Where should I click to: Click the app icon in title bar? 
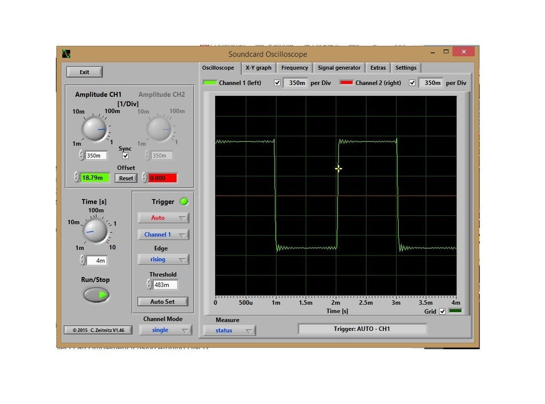pyautogui.click(x=66, y=54)
